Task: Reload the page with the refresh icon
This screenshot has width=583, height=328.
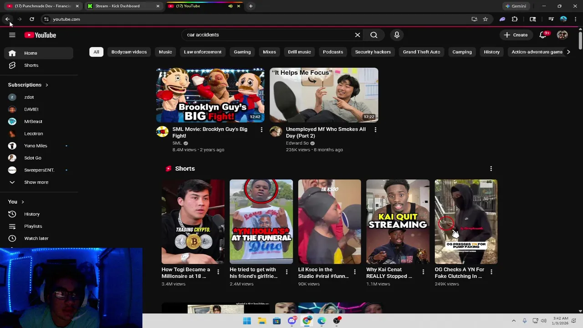Action: click(32, 19)
